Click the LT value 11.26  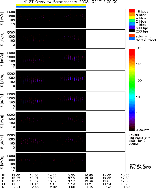coord(125,184)
